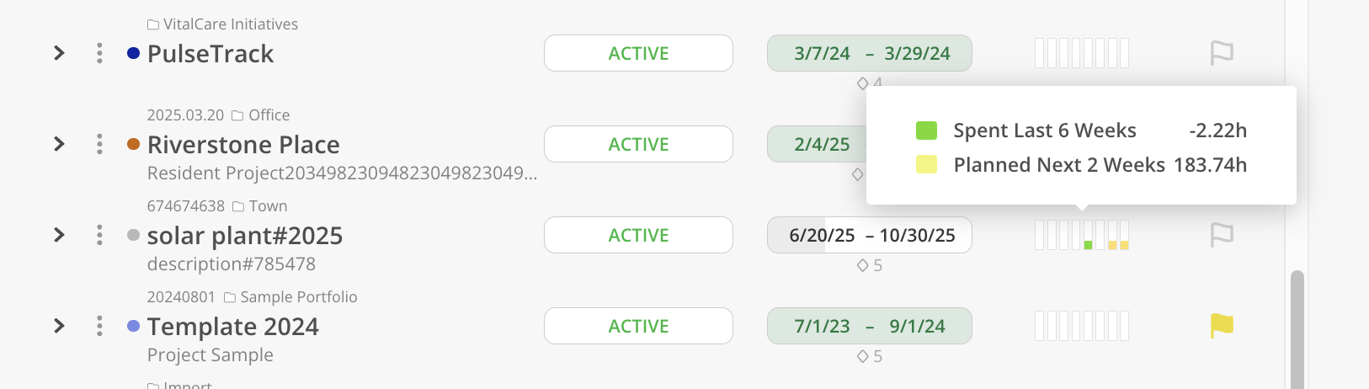Expand the PulseTrack project row
The width and height of the screenshot is (1369, 389).
click(x=59, y=53)
